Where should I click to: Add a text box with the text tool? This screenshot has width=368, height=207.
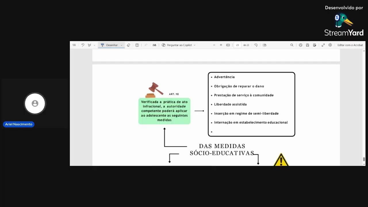(137, 45)
